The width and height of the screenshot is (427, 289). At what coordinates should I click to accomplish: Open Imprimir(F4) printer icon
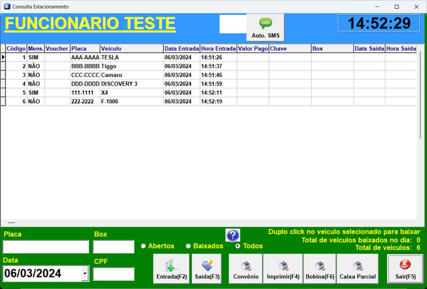pos(283,265)
